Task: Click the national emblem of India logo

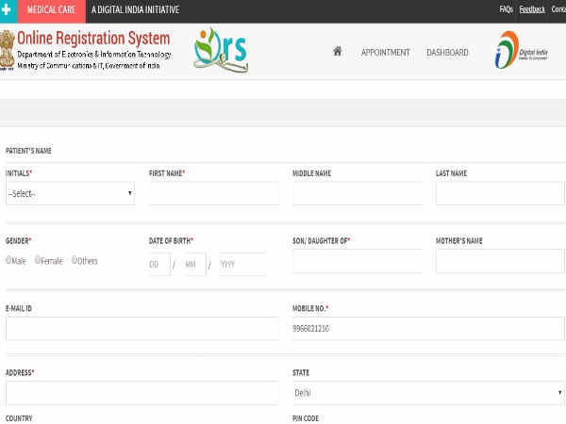Action: pyautogui.click(x=8, y=50)
